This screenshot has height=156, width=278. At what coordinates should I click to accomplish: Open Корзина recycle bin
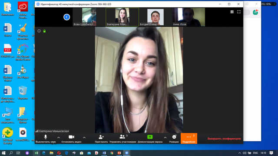pos(23,93)
